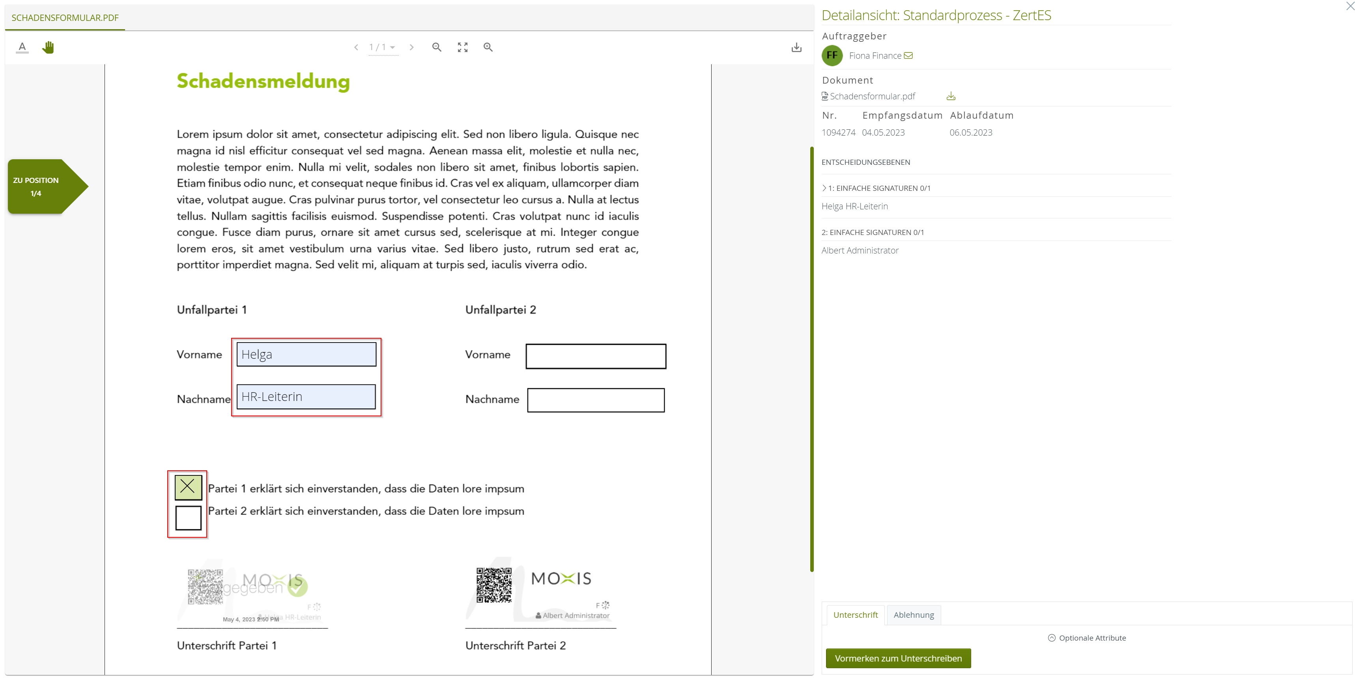Fit PDF to full screen view

(462, 47)
